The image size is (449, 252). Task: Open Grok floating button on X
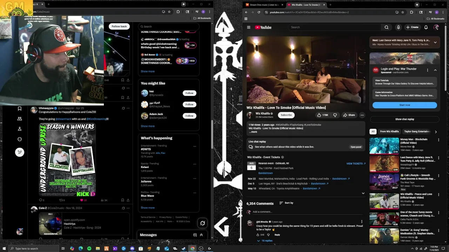[x=202, y=223]
